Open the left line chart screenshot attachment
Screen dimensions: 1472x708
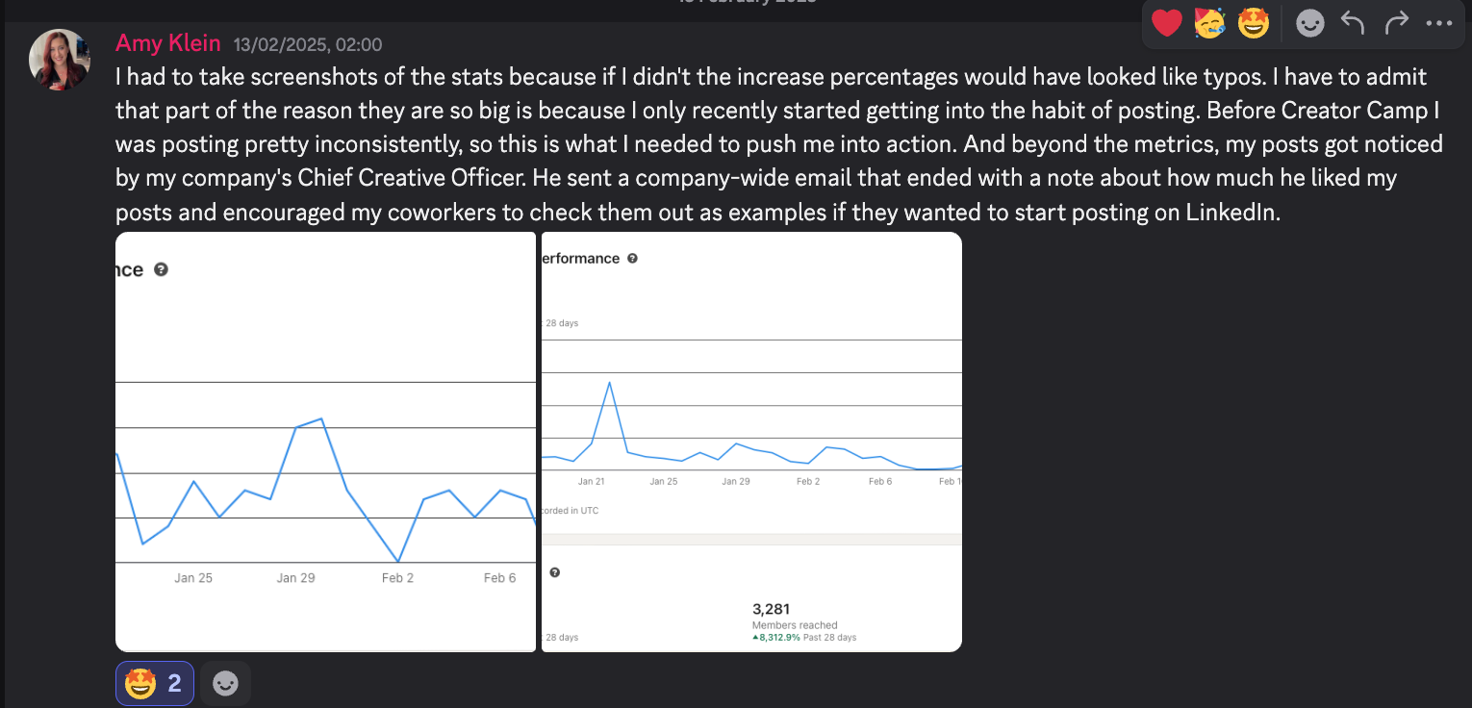[x=325, y=442]
